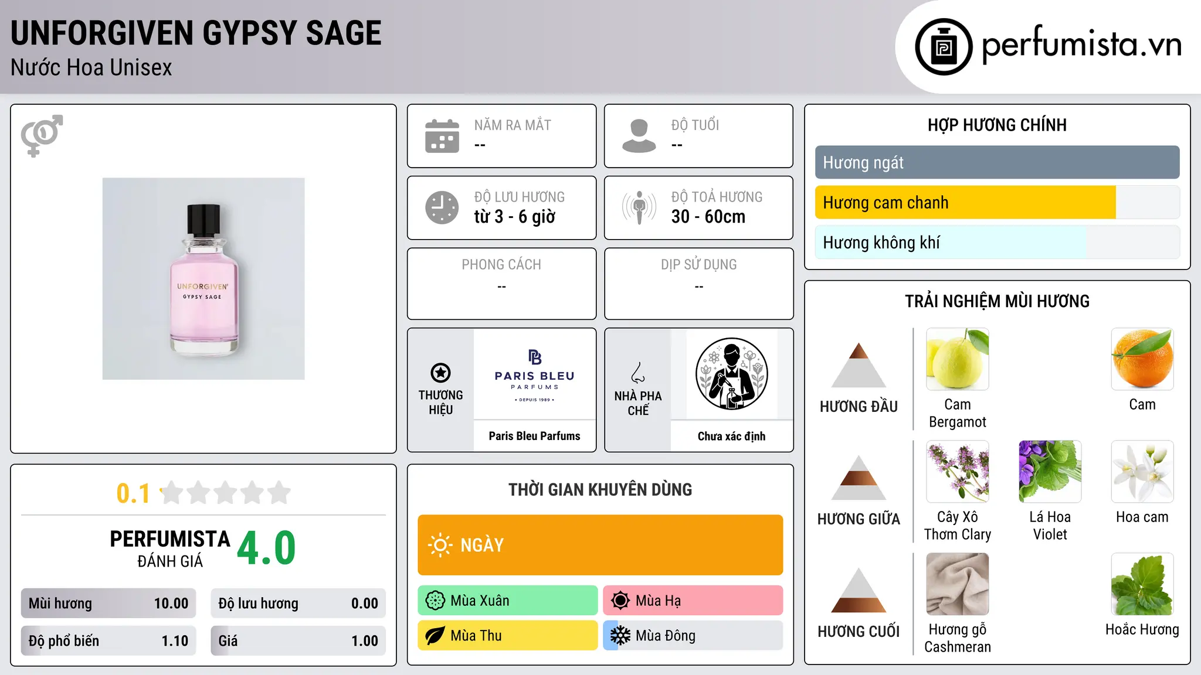
Task: Click the Cam Bergamot note image
Action: pos(958,359)
